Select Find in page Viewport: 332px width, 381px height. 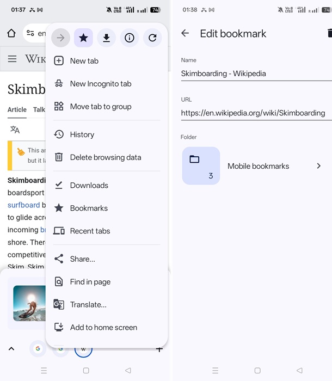pos(107,281)
